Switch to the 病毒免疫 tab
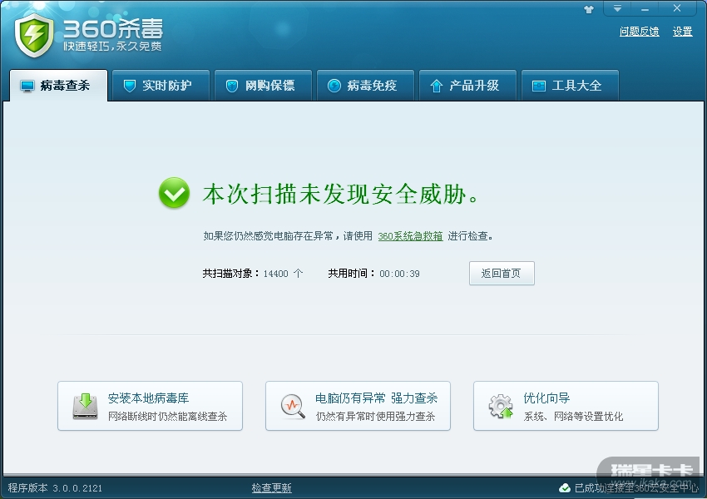The width and height of the screenshot is (707, 499). coord(366,86)
